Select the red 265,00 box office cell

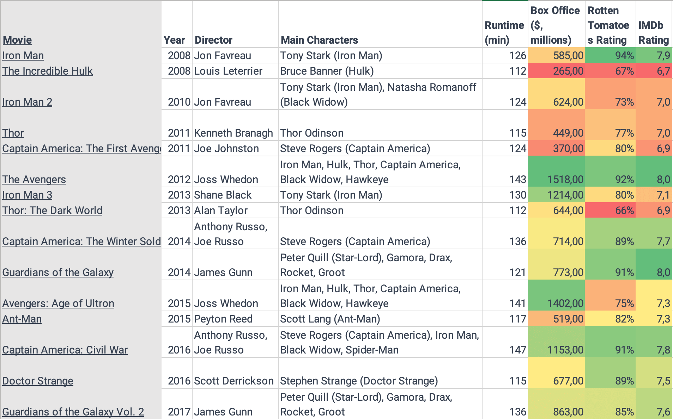556,71
